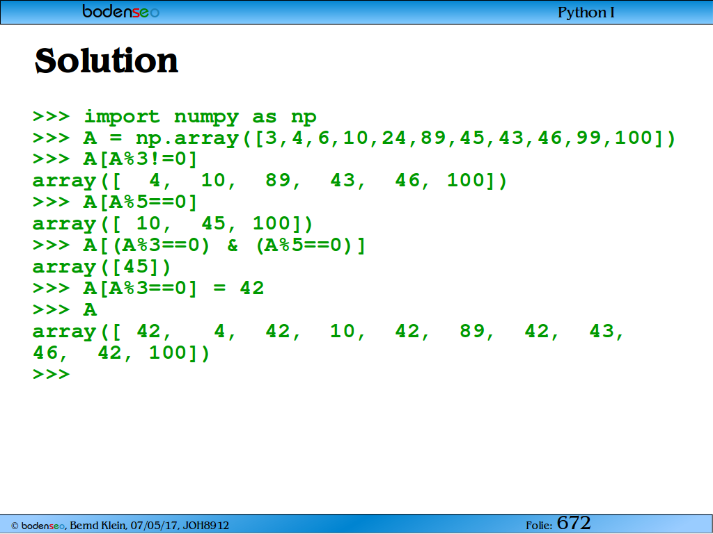Click the 'Python I' header title

point(586,13)
